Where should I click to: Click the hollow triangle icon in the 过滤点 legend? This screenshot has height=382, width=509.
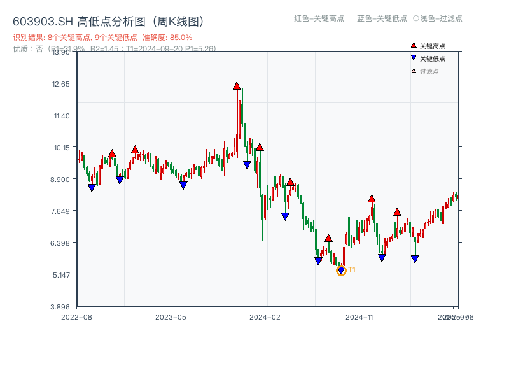click(x=414, y=71)
